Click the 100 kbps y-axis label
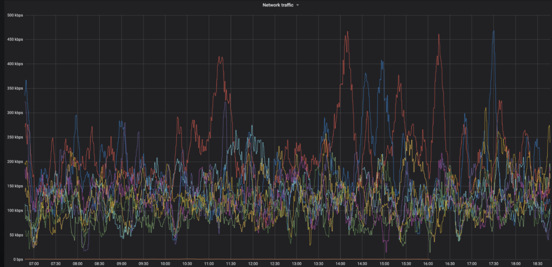Image resolution: width=552 pixels, height=267 pixels. point(14,210)
